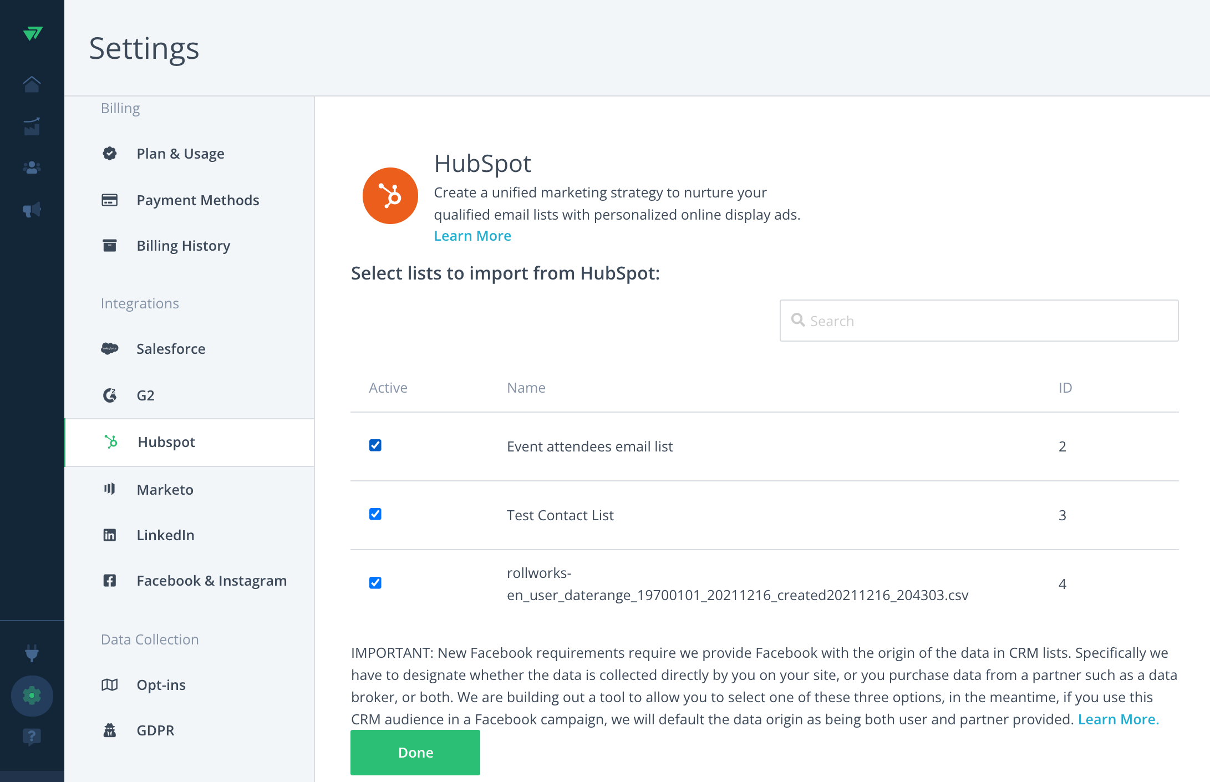Open the analytics chart icon
This screenshot has width=1210, height=782.
pos(32,126)
